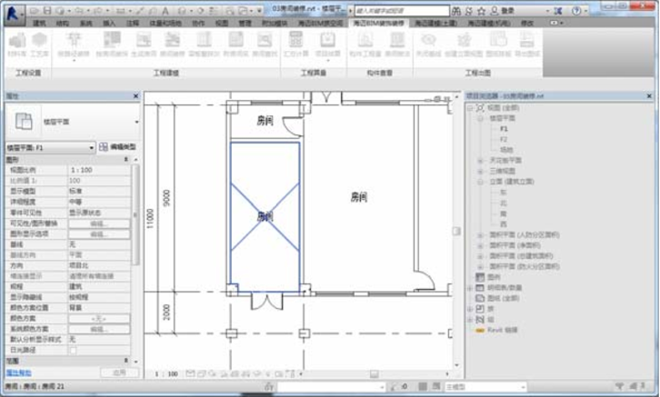Screen dimensions: 660x397
Task: Select F1 in the project browser
Action: [x=504, y=129]
